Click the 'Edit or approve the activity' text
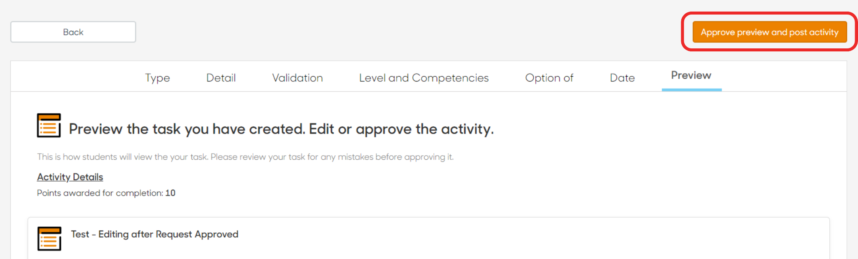The height and width of the screenshot is (259, 858). point(402,129)
